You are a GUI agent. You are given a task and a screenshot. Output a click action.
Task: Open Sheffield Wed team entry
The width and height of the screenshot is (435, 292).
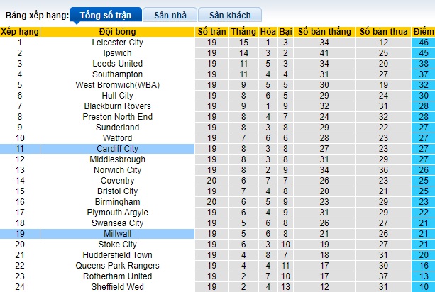tap(118, 286)
